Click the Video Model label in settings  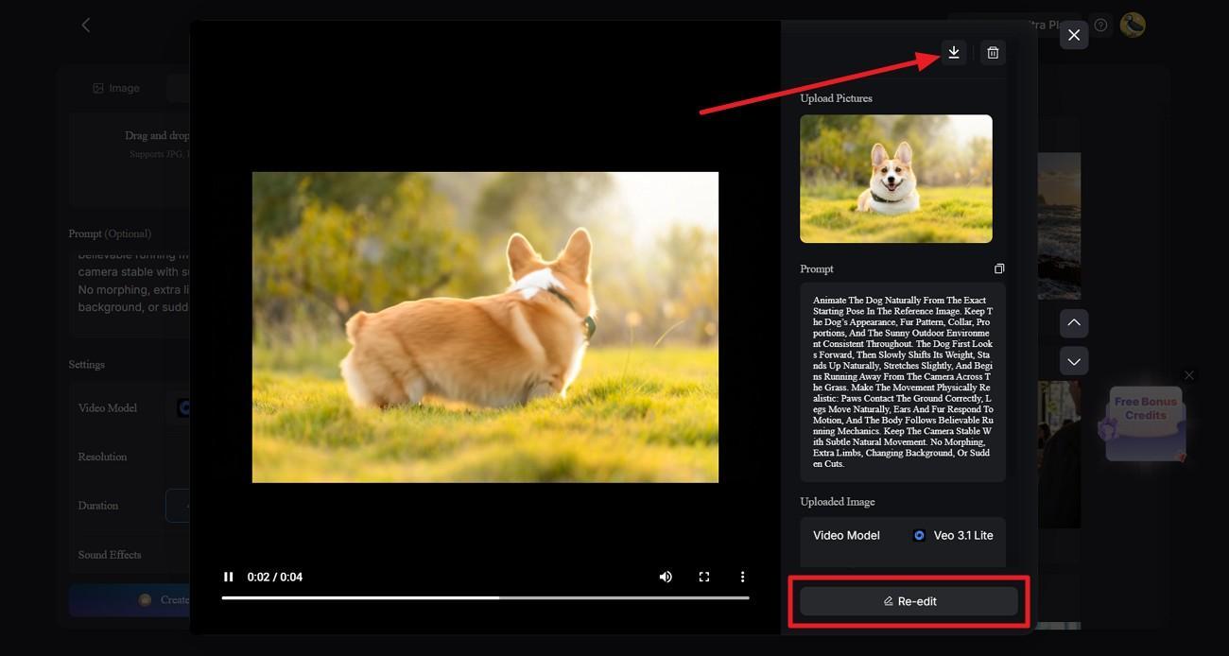tap(108, 408)
